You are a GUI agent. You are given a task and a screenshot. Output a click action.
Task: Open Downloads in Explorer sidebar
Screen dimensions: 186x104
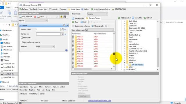coord(8,50)
